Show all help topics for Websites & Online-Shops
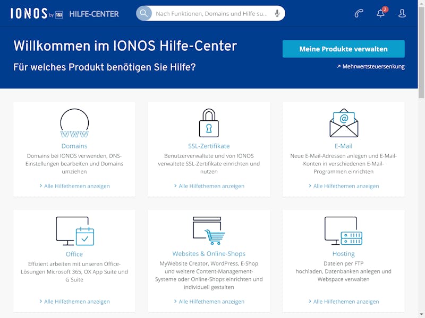The height and width of the screenshot is (318, 425). [x=209, y=302]
